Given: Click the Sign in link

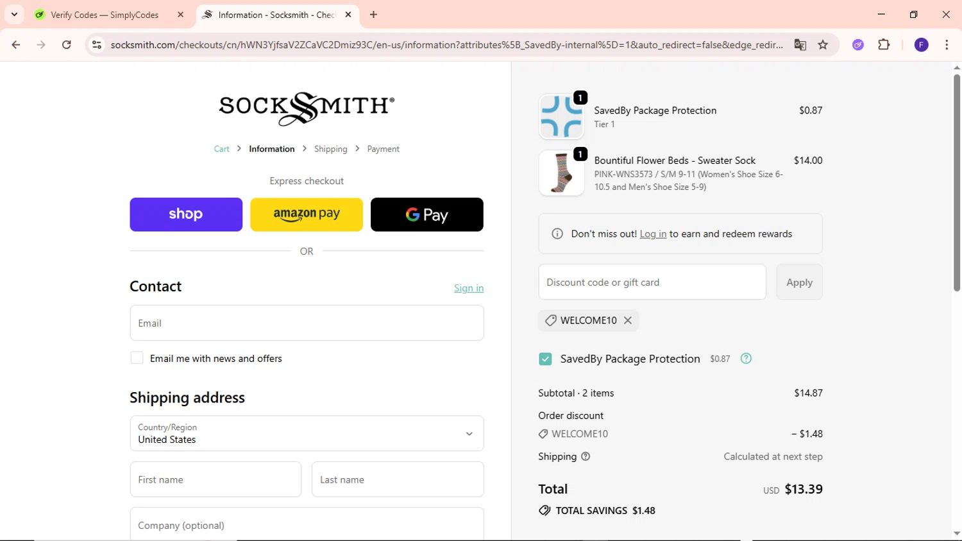Looking at the screenshot, I should click(x=469, y=288).
